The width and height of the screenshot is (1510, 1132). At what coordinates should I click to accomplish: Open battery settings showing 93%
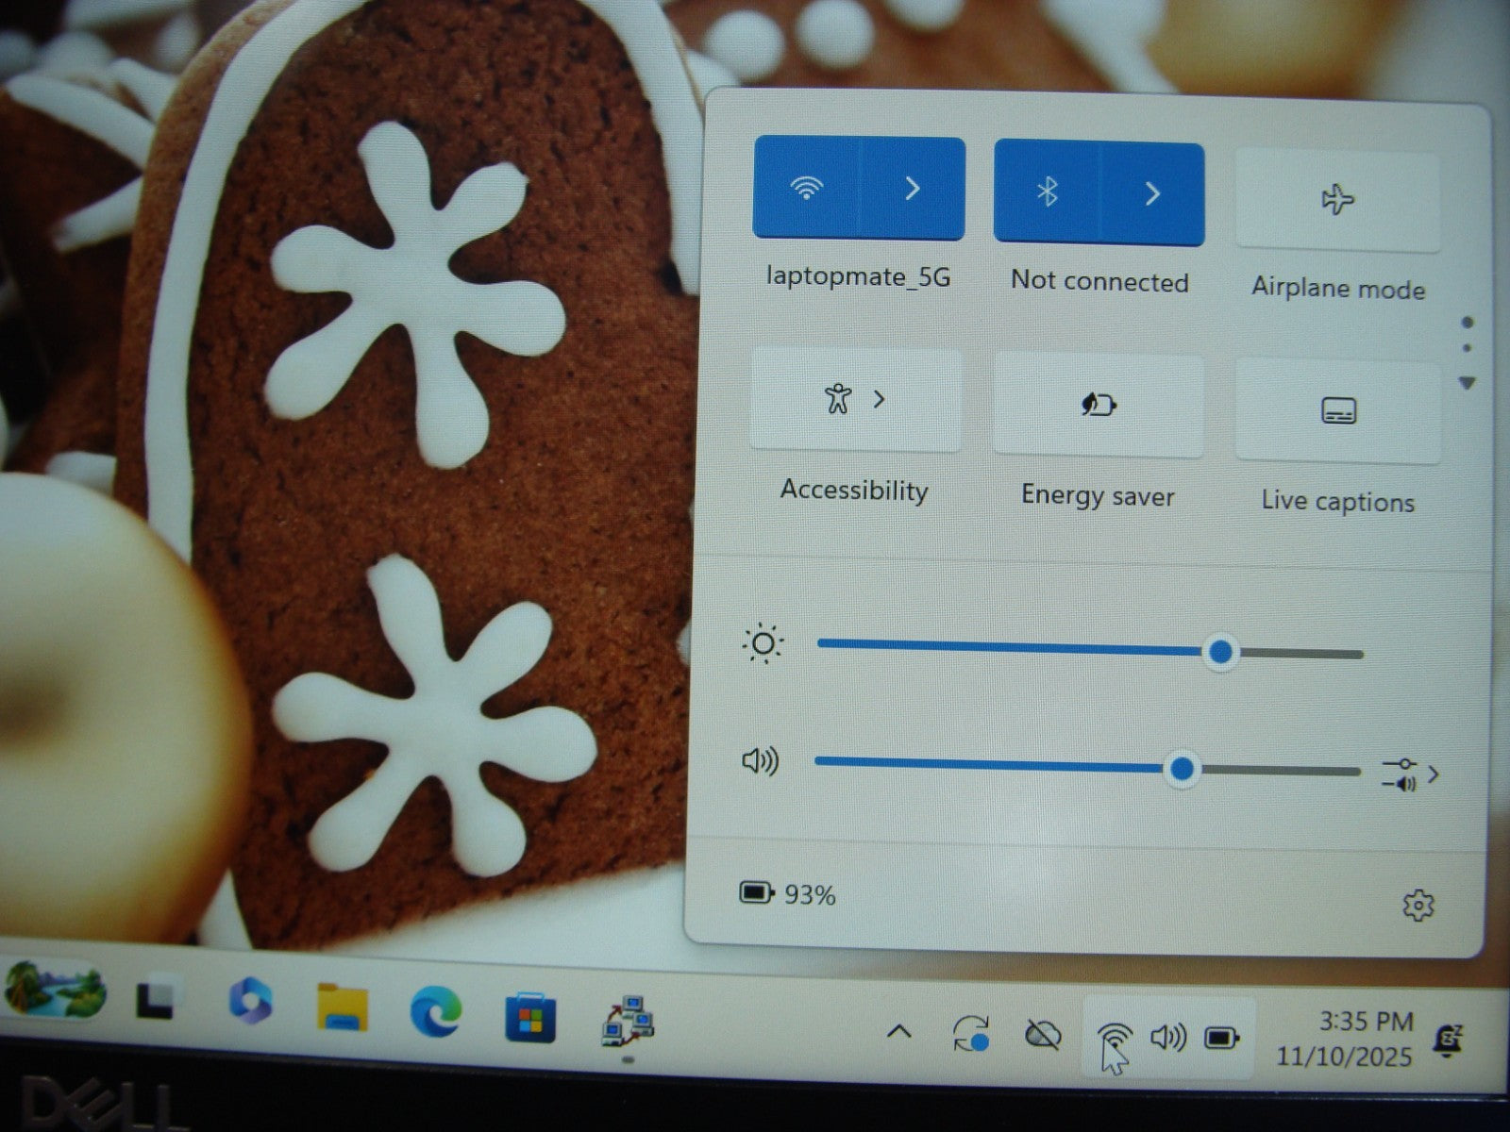pyautogui.click(x=788, y=893)
